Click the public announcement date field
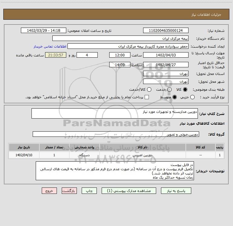 pyautogui.click(x=44, y=30)
